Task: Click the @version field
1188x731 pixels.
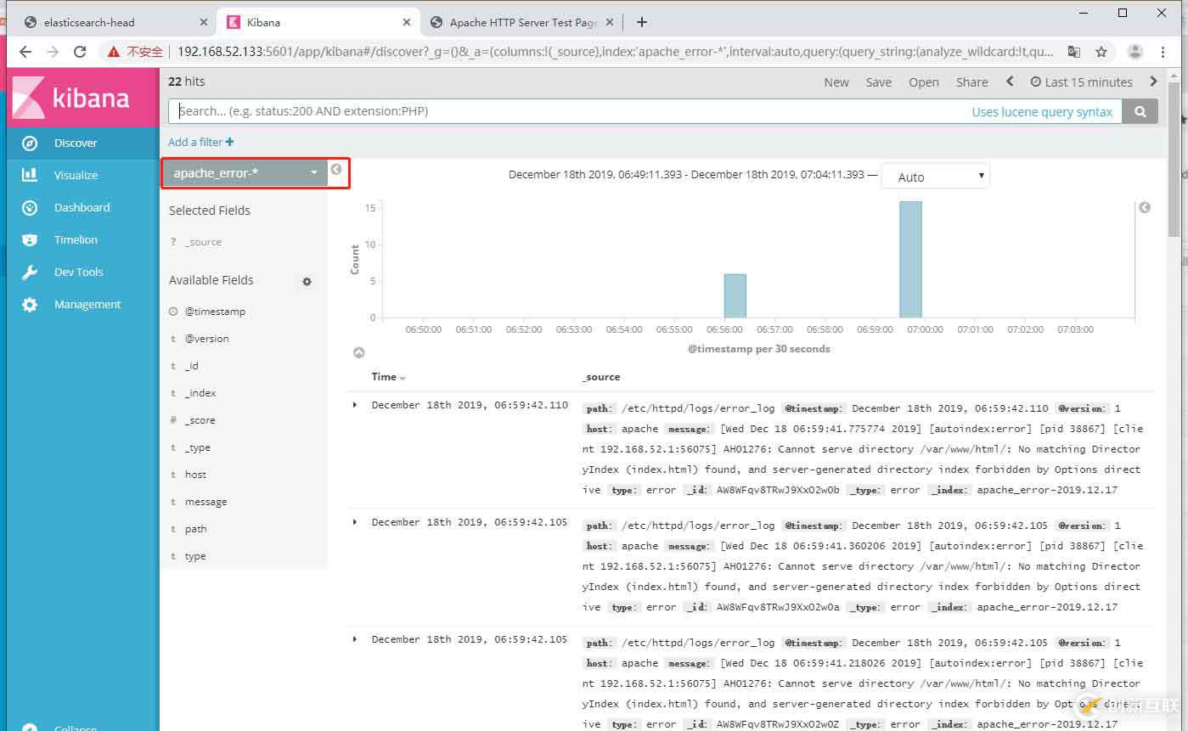Action: 207,339
